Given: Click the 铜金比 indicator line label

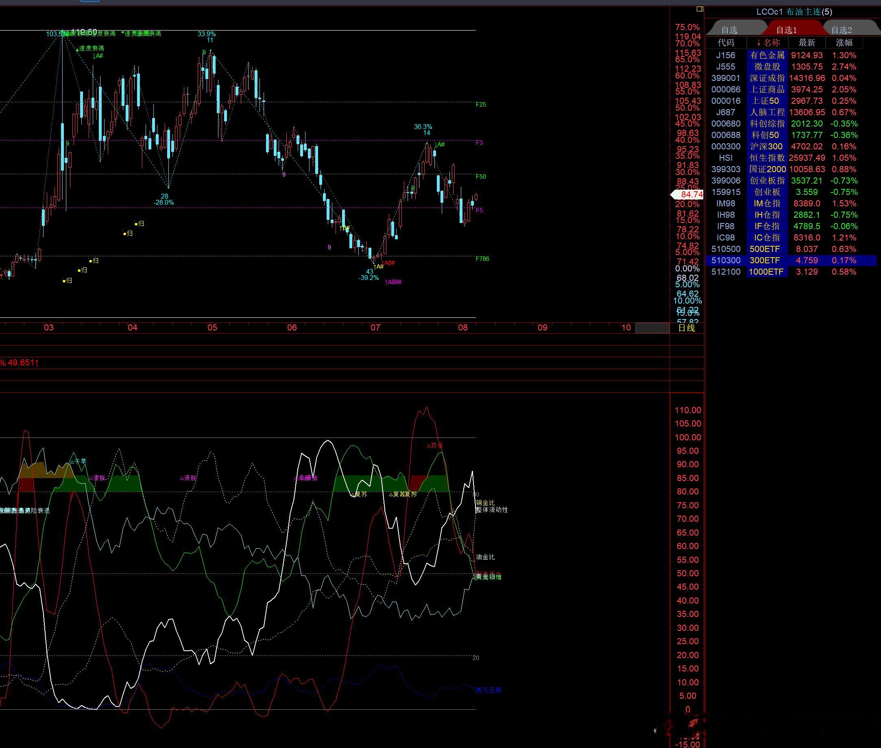Looking at the screenshot, I should (x=485, y=503).
